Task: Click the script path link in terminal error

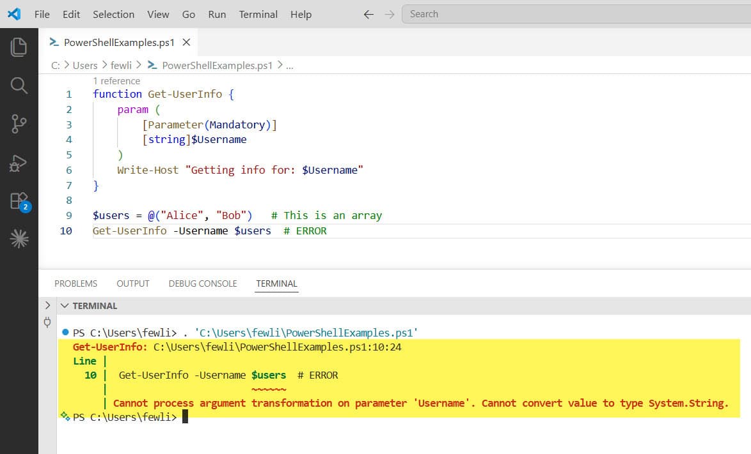Action: [278, 347]
